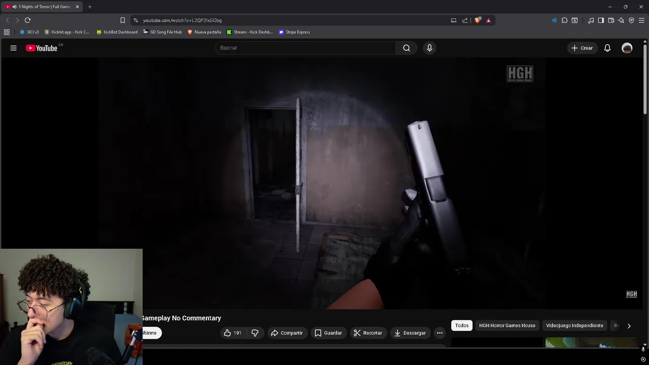649x365 pixels.
Task: Open the Stripe Express bookmark
Action: tap(294, 32)
